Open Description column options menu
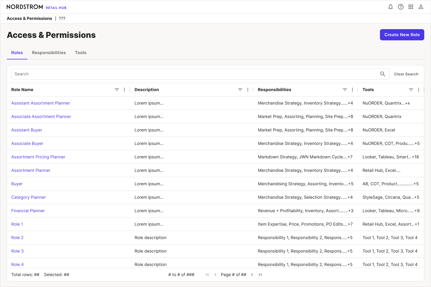This screenshot has height=287, width=431. pyautogui.click(x=248, y=90)
